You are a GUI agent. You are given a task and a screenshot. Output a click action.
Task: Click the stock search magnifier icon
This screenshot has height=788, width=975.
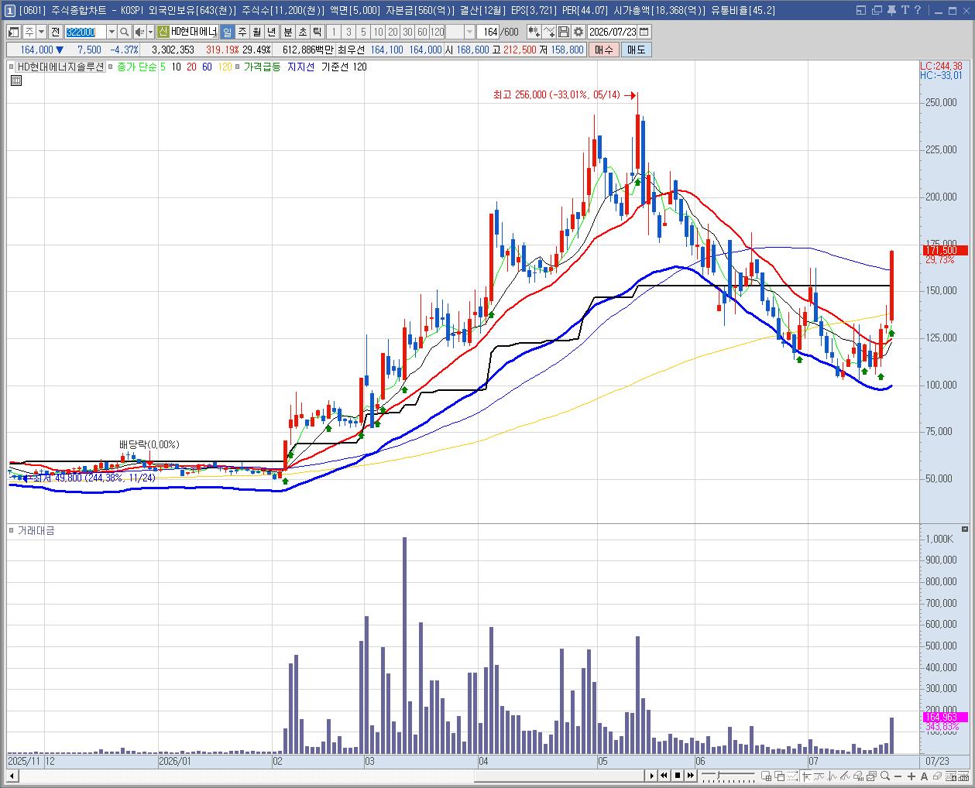pos(125,32)
